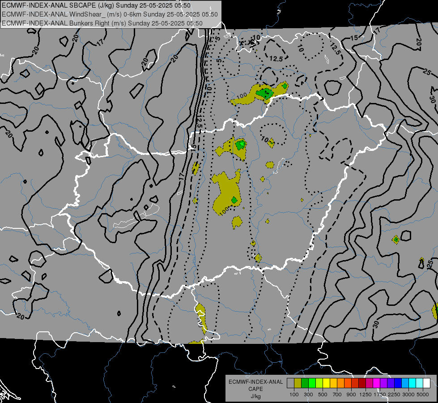Select the gray legend swatch below 100
This screenshot has height=403, width=438.
point(290,383)
